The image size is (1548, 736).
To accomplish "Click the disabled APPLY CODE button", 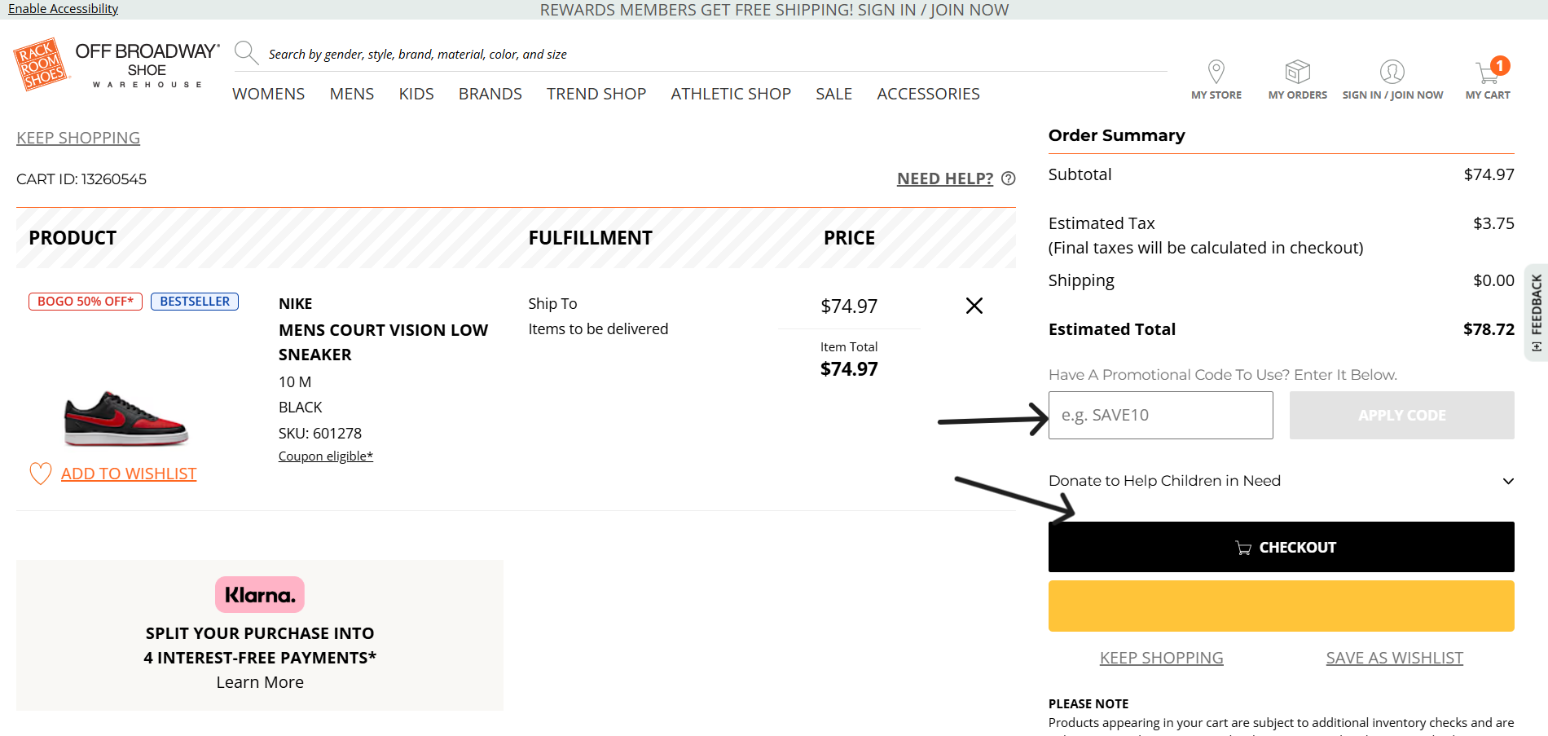I will [1401, 415].
